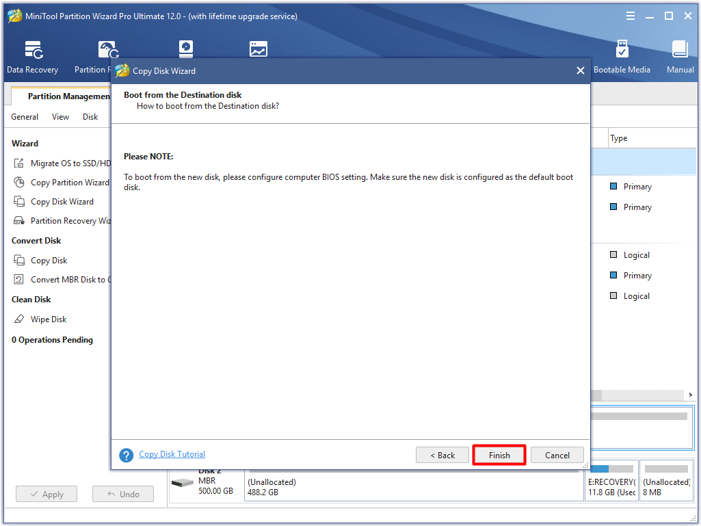Image resolution: width=701 pixels, height=526 pixels.
Task: Click the Disk Benchmark toolbar icon
Action: (x=185, y=49)
